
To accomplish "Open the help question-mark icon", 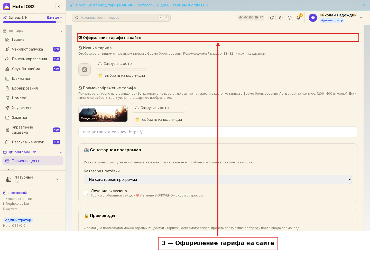I will coord(290,18).
